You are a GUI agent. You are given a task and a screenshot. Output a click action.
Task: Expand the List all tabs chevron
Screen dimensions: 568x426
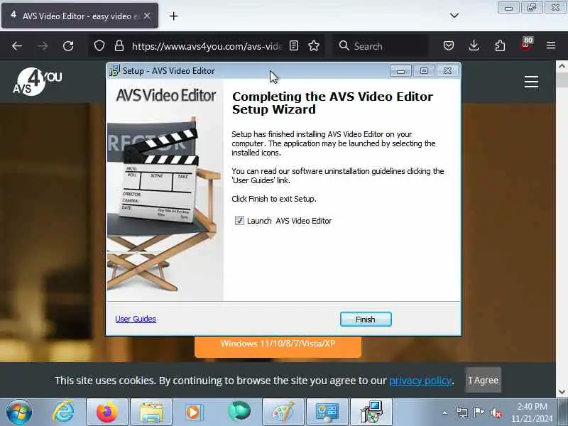pos(454,16)
